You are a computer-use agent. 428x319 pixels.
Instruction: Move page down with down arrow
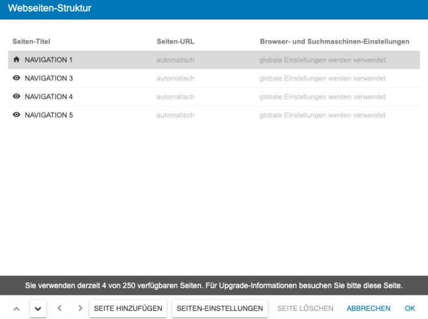tap(37, 309)
